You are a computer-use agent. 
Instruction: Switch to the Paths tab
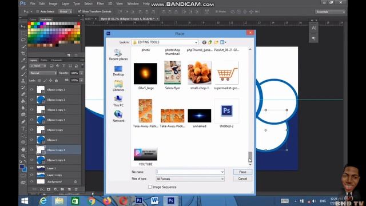(43, 60)
